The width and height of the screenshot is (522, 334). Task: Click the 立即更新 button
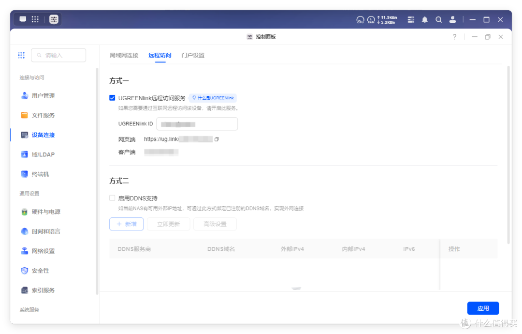(x=169, y=224)
